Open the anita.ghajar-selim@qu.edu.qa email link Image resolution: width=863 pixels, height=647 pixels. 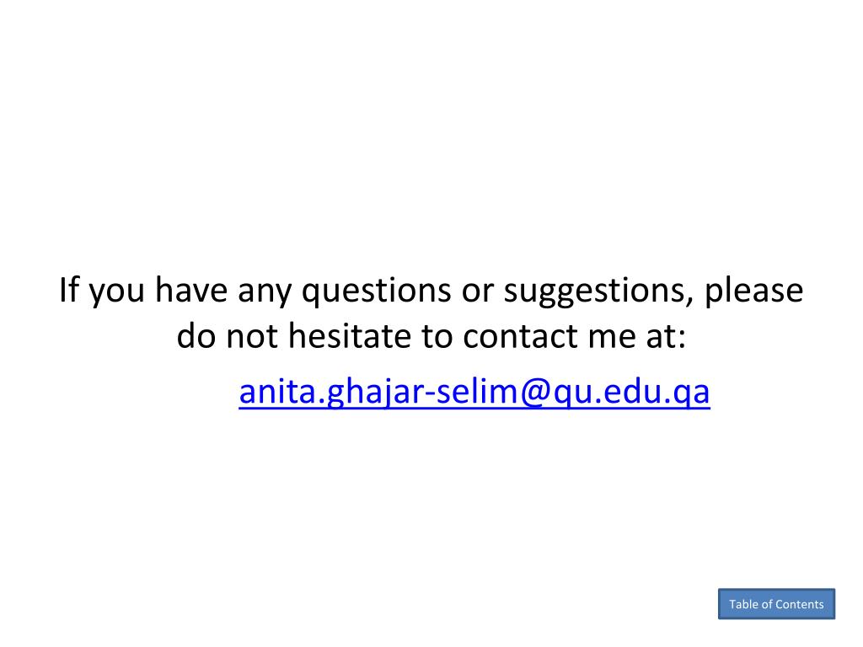click(474, 393)
